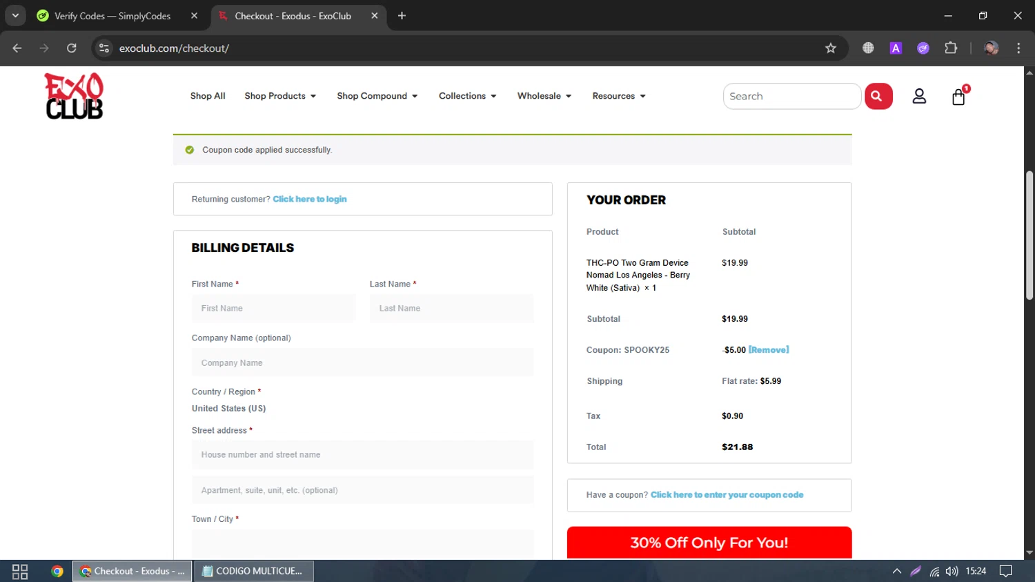Open the Chrome profile avatar
1035x582 pixels.
click(992, 48)
